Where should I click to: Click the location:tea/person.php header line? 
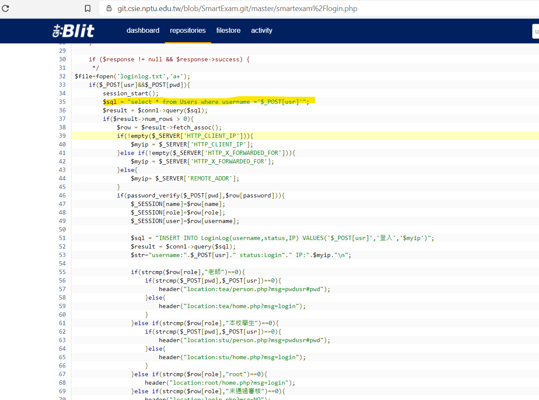coord(244,289)
